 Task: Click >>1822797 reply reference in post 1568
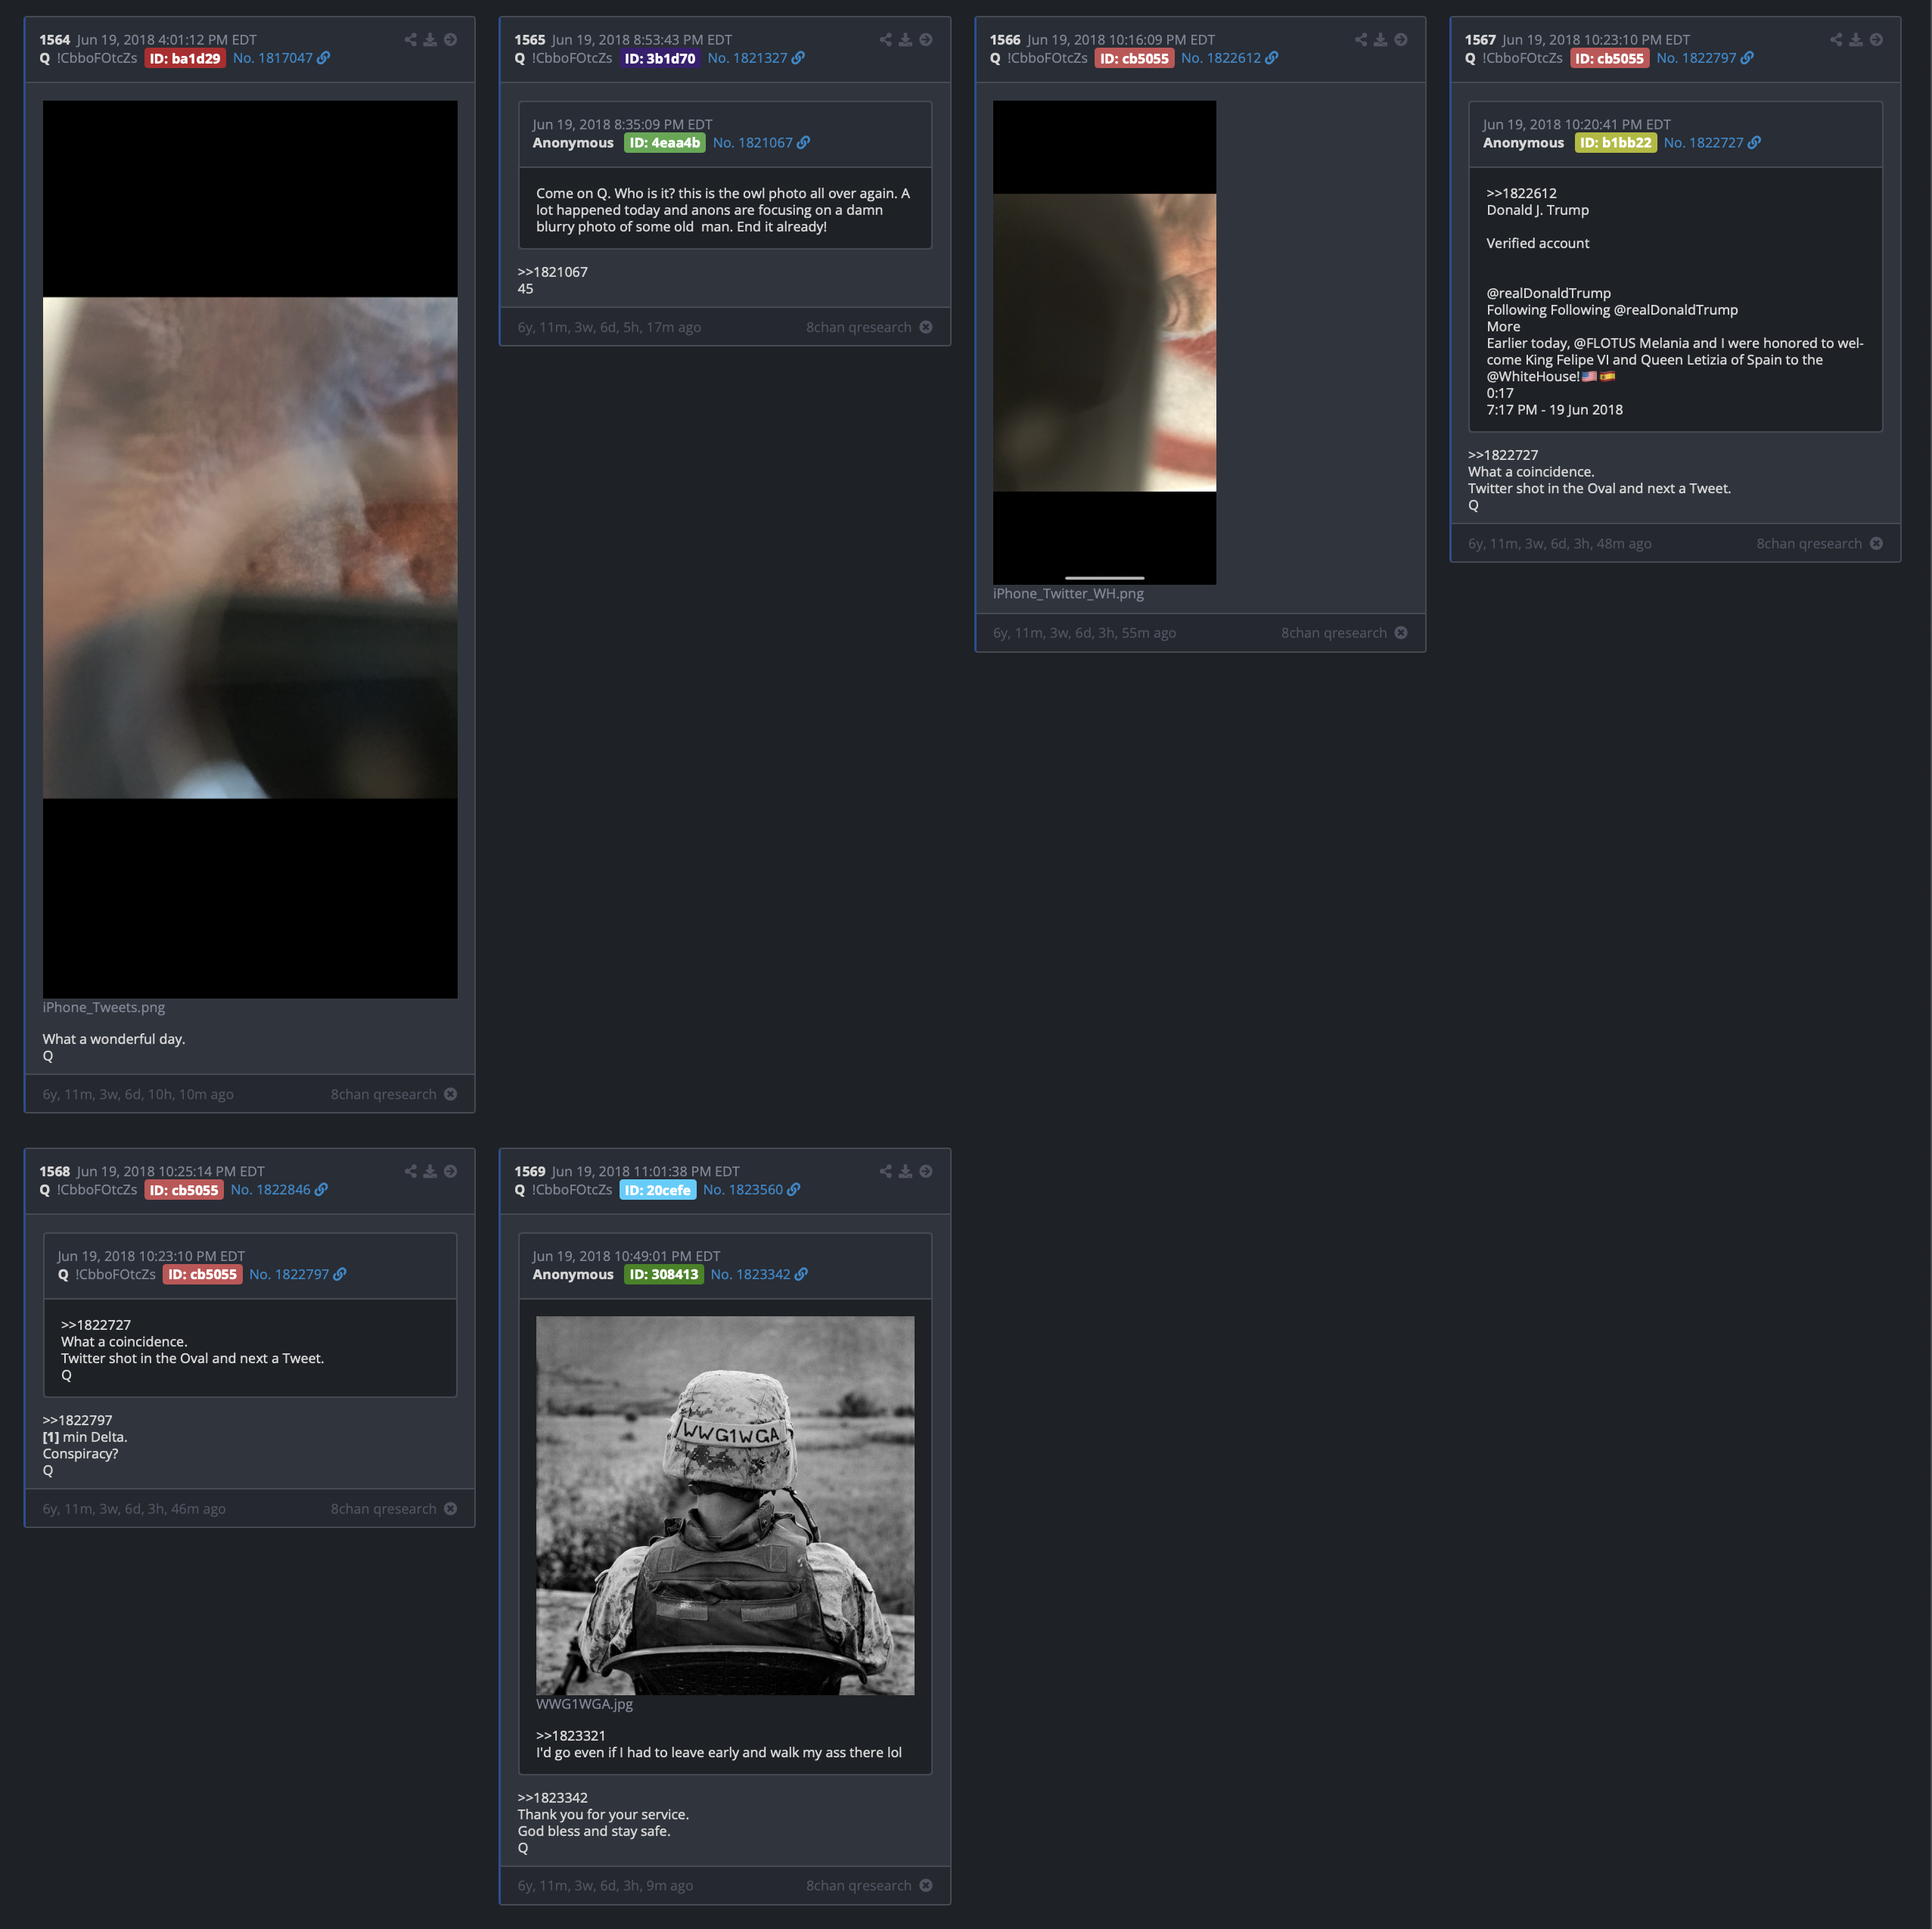coord(77,1420)
